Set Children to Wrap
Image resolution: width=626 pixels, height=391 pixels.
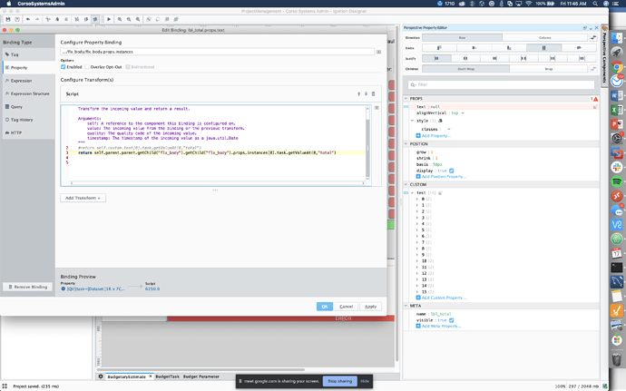click(549, 69)
